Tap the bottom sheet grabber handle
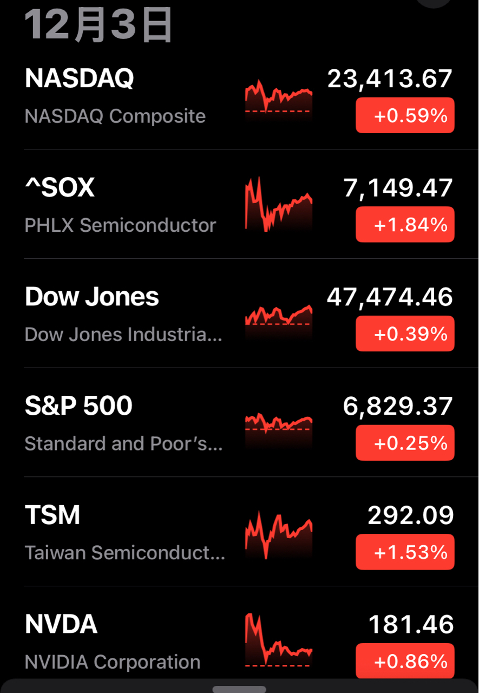 point(239,689)
